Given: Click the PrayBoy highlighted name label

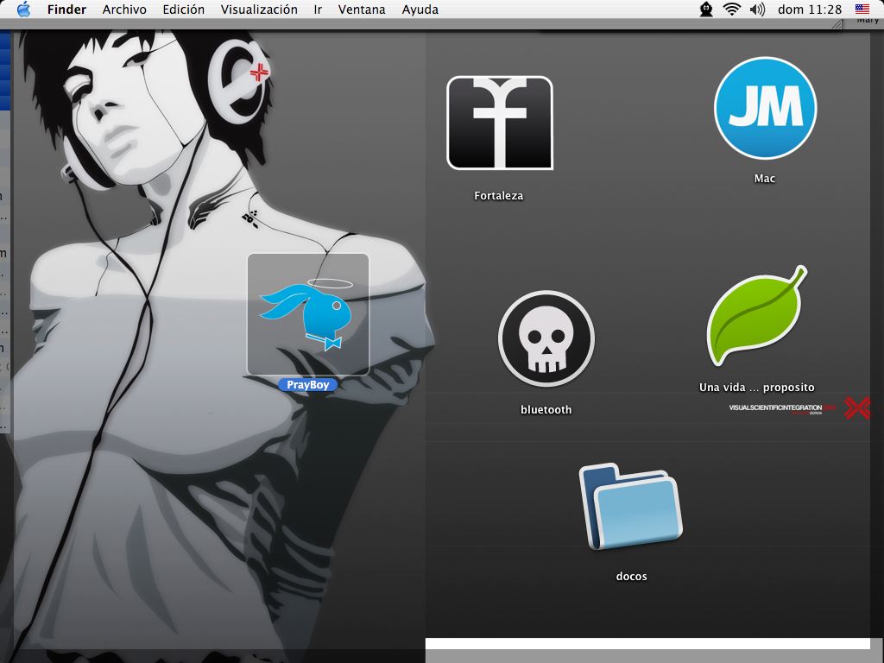Looking at the screenshot, I should tap(307, 385).
